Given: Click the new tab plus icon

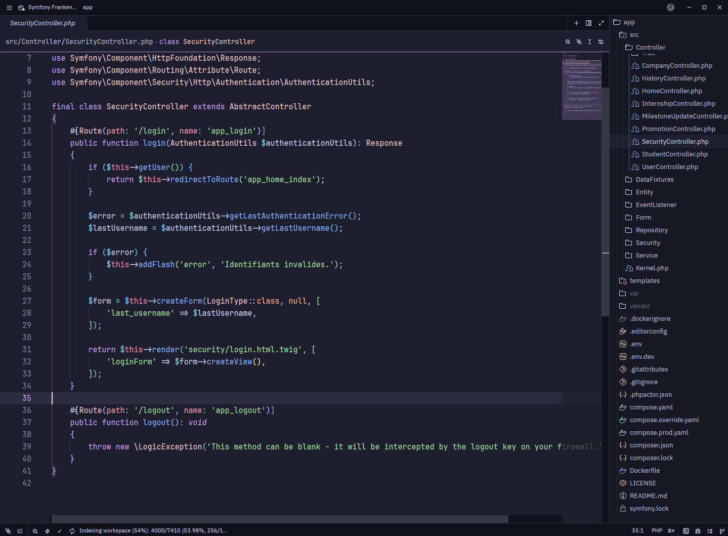Looking at the screenshot, I should pos(576,23).
